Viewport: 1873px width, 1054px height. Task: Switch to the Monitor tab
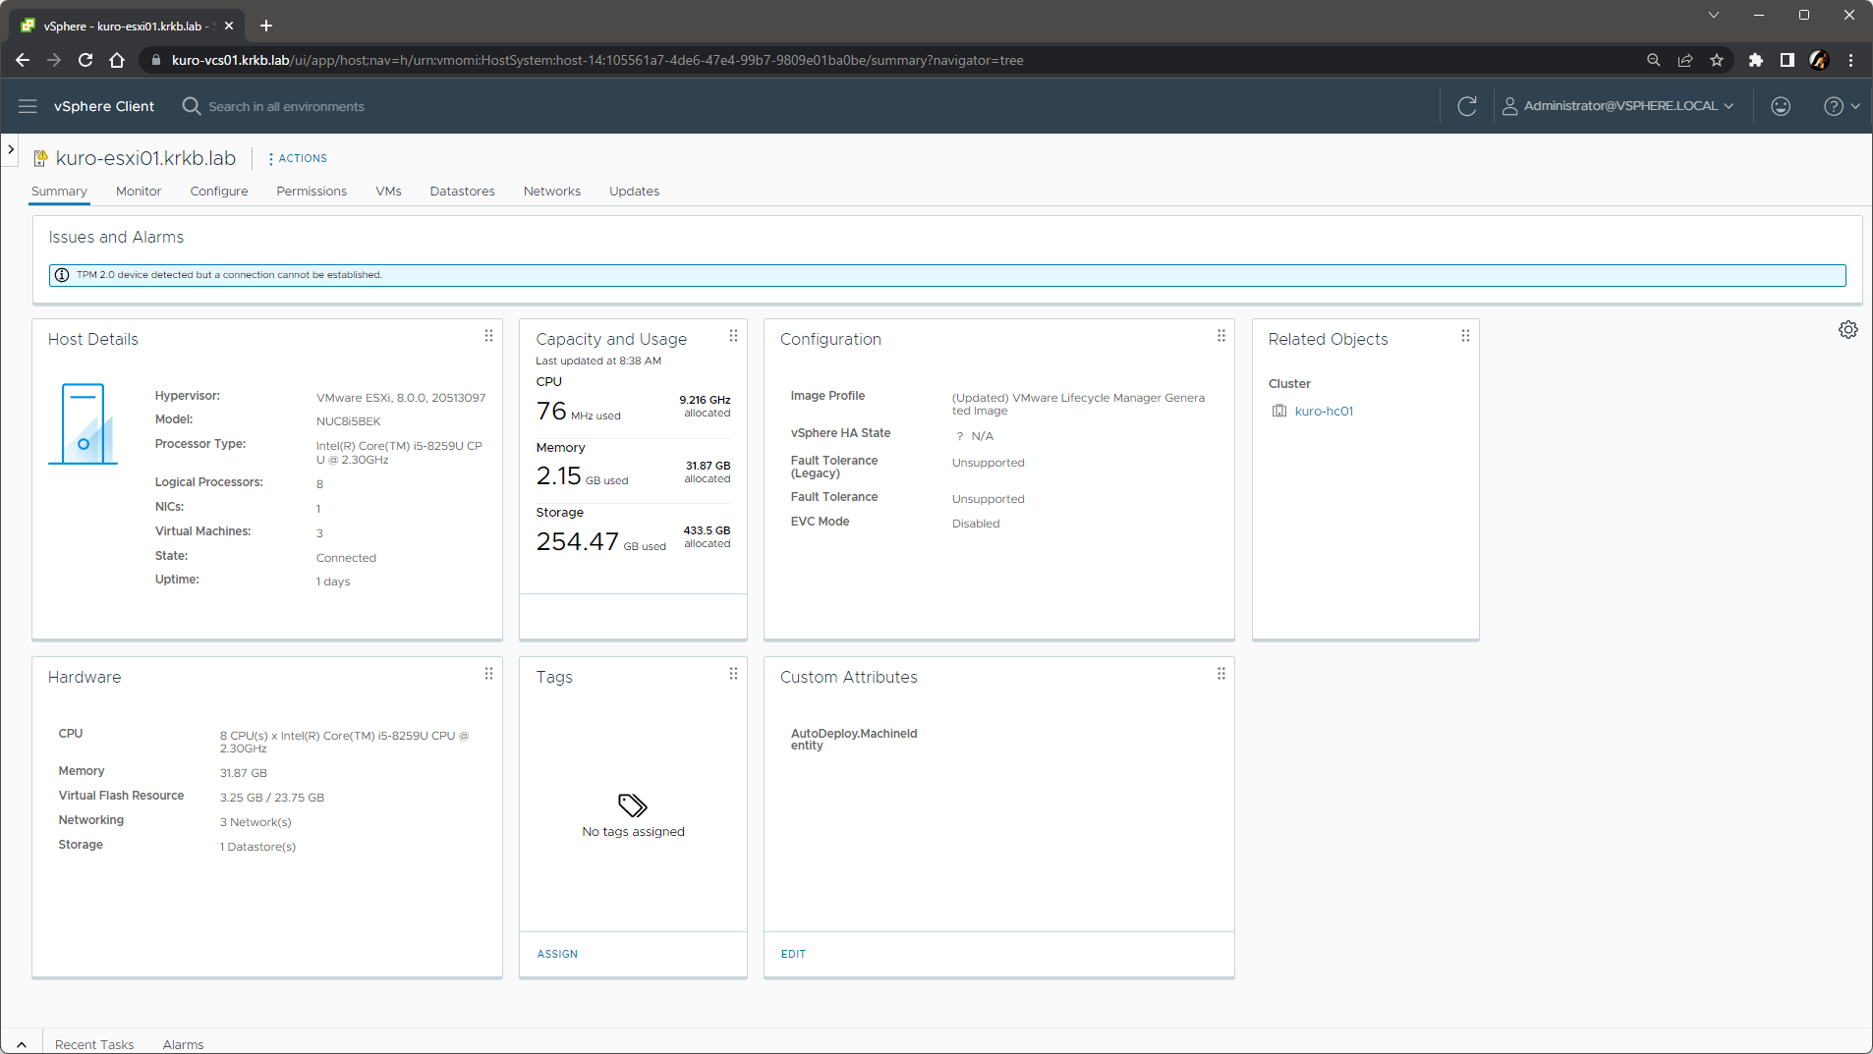[139, 192]
